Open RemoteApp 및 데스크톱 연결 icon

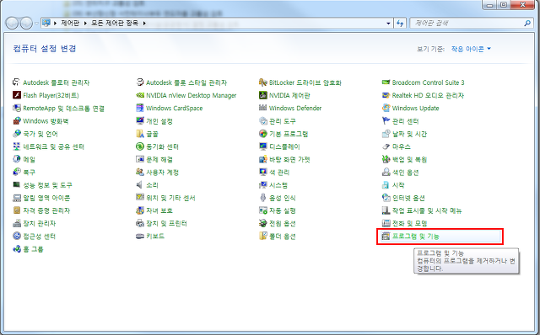pos(17,109)
